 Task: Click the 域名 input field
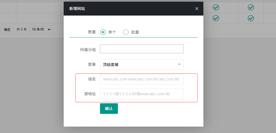tap(142, 79)
